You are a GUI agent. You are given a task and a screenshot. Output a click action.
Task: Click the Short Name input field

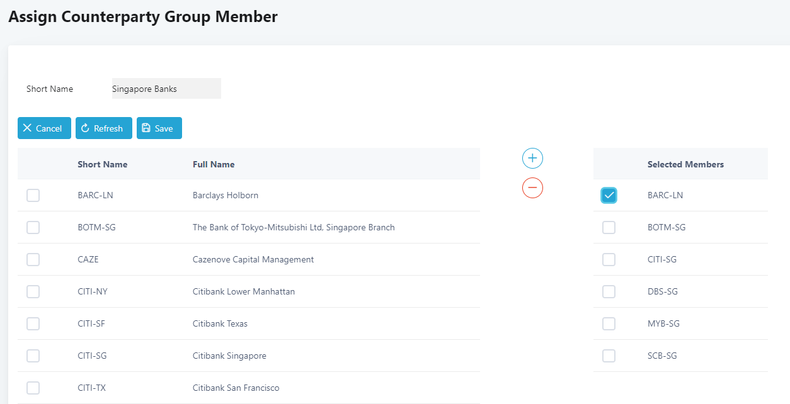pyautogui.click(x=166, y=89)
